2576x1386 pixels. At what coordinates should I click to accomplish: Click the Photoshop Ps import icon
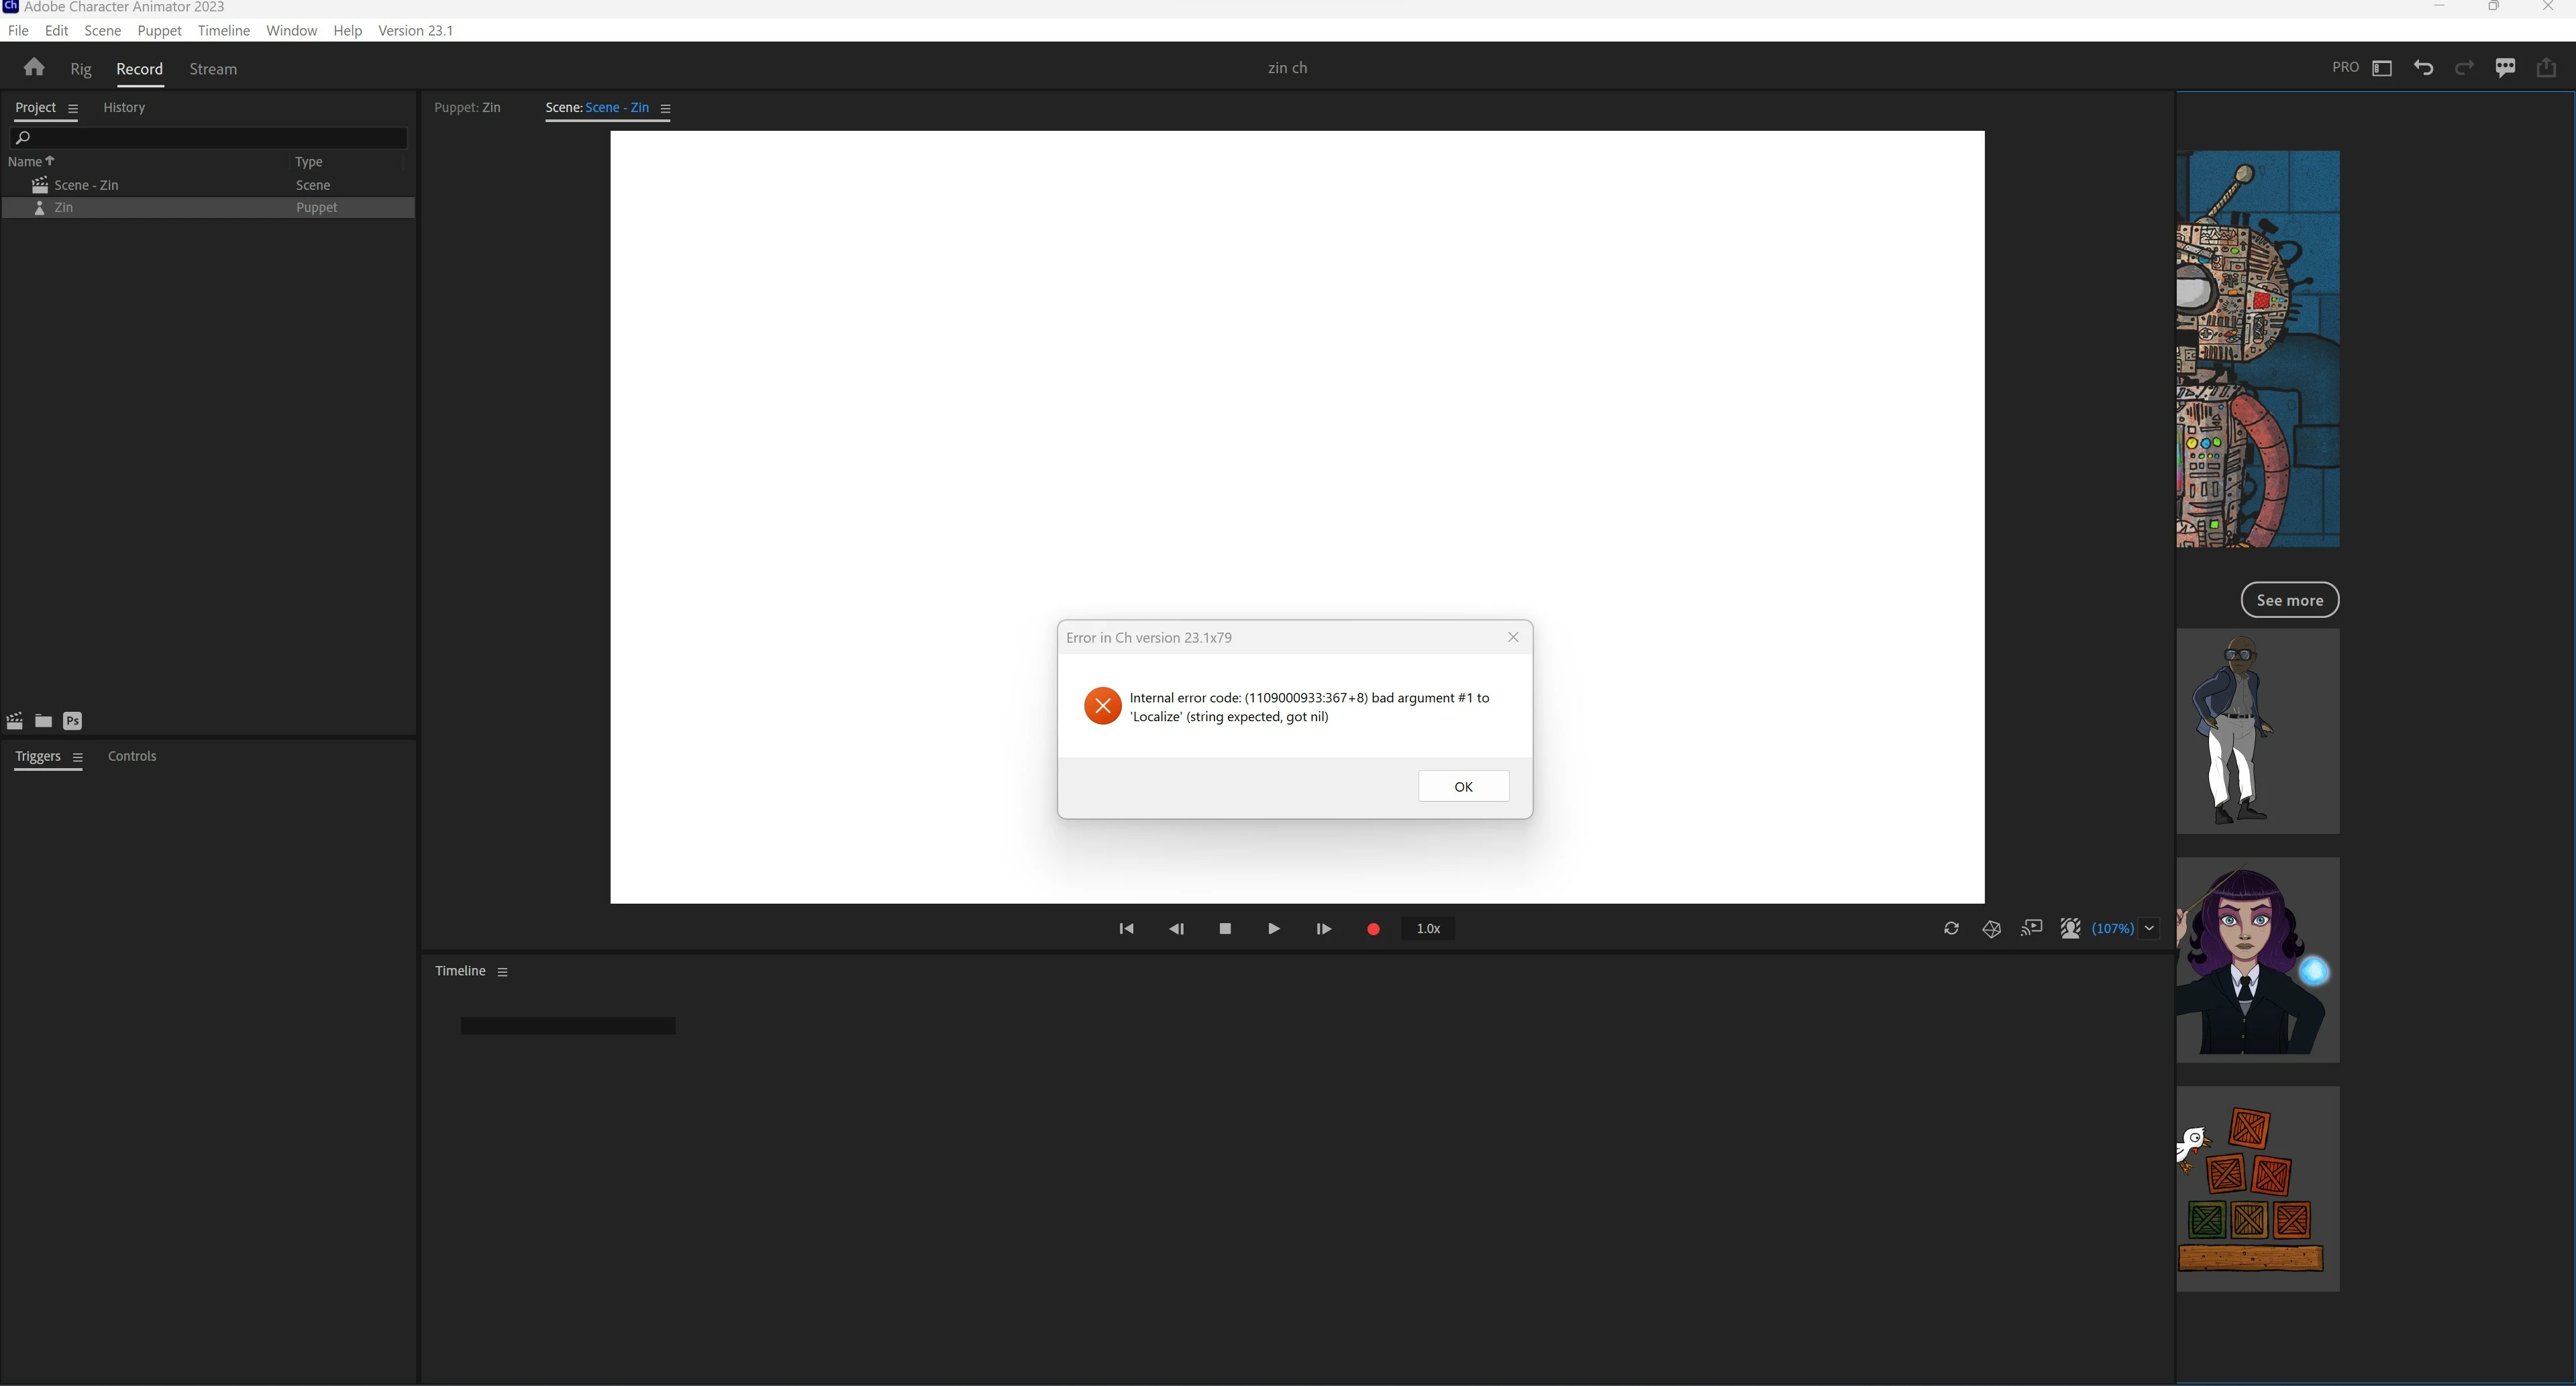(x=72, y=721)
